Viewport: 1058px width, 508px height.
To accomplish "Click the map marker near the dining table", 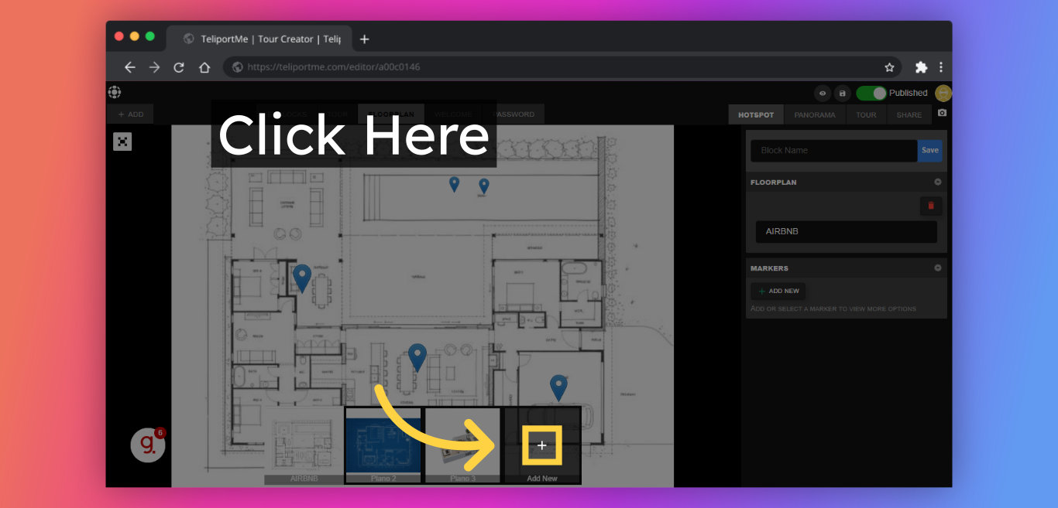I will coord(417,357).
